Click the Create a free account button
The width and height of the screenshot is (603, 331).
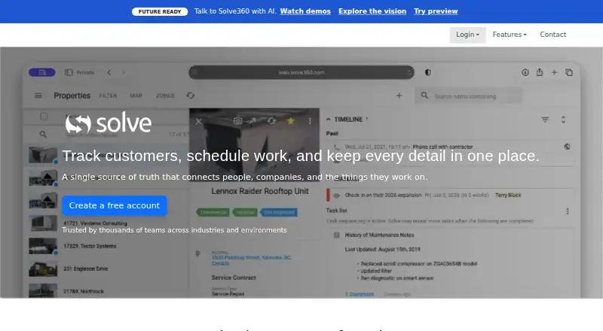click(115, 205)
